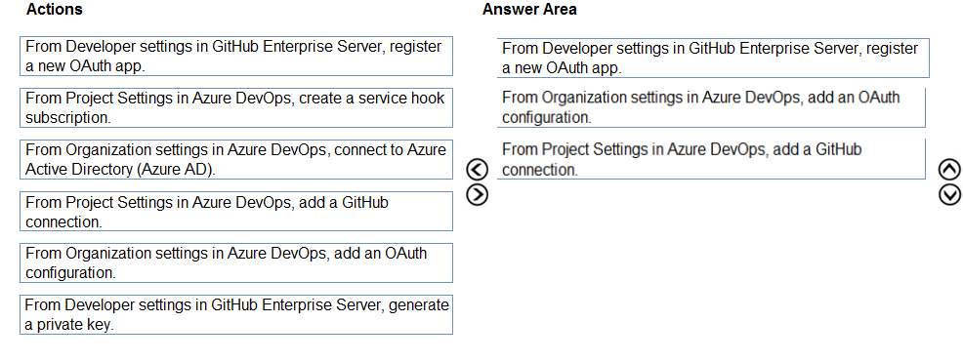Select 'connect to Azure Active Directory' action

point(236,159)
